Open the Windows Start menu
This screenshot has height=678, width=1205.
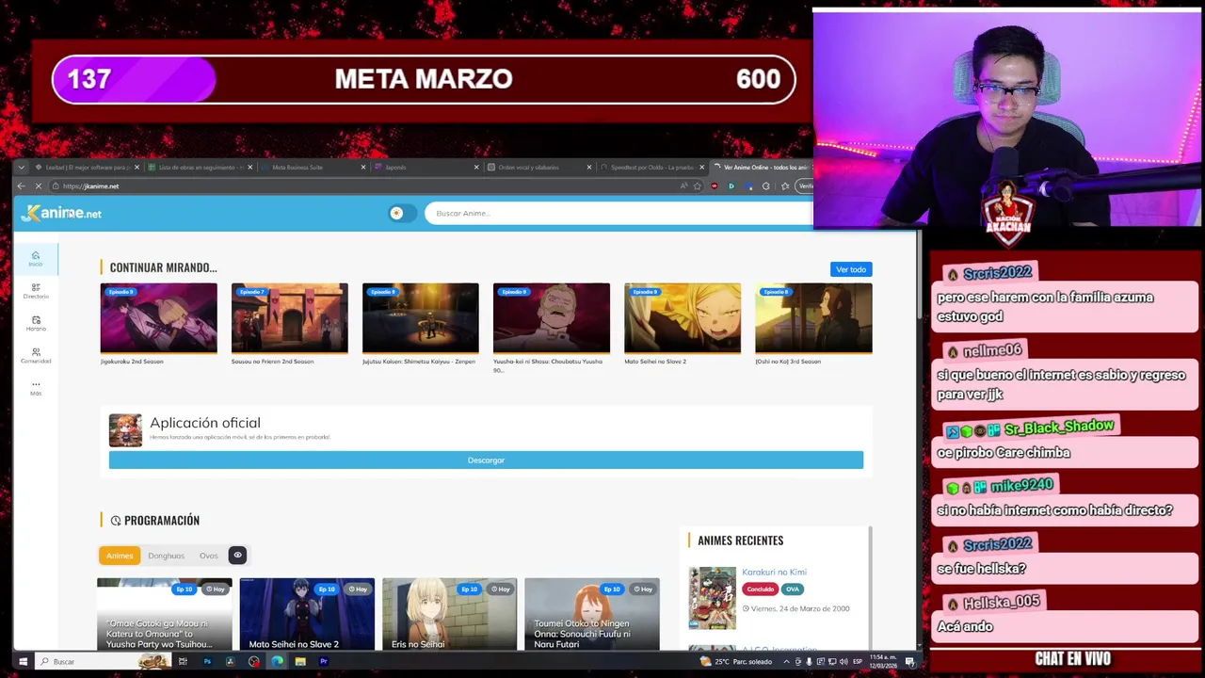tap(23, 662)
